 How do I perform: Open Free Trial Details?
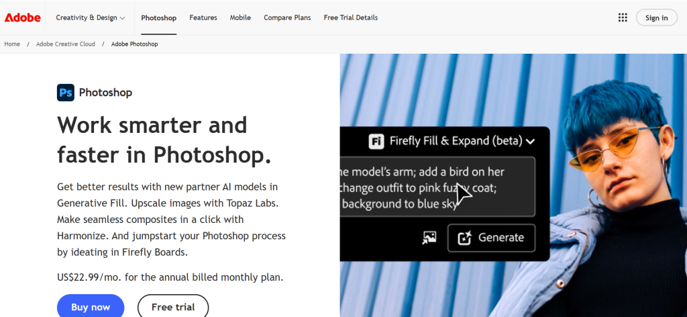(x=350, y=17)
